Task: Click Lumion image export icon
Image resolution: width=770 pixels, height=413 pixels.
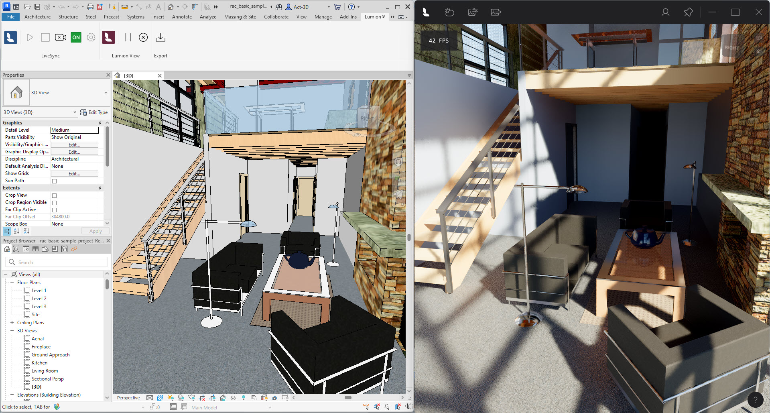Action: (x=496, y=12)
